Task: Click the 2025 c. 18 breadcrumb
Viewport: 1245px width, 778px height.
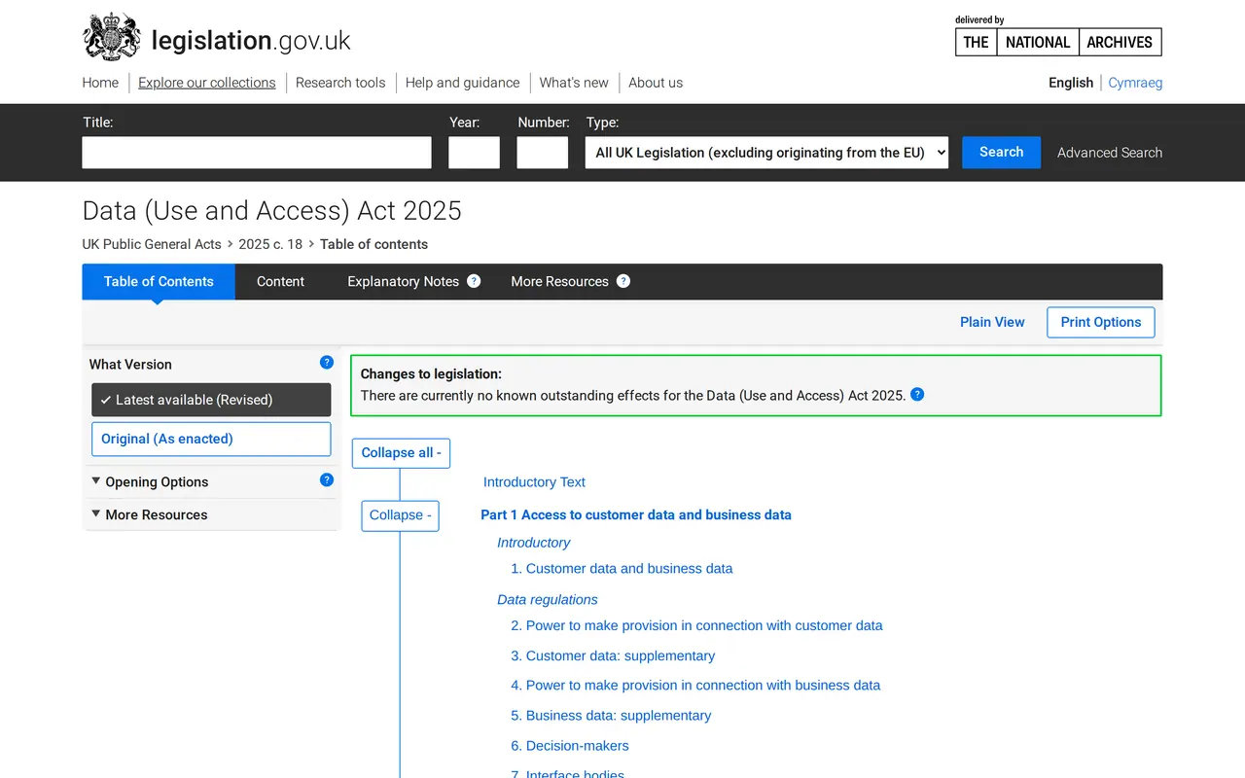Action: point(270,244)
